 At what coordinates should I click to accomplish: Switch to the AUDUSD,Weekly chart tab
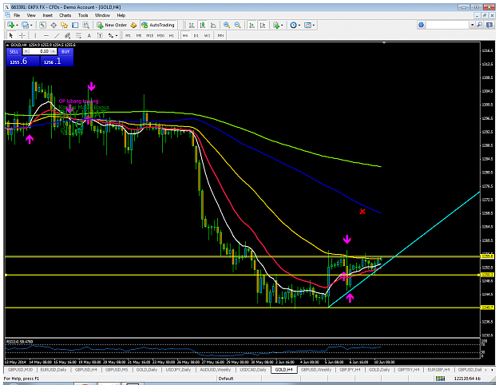pyautogui.click(x=215, y=370)
